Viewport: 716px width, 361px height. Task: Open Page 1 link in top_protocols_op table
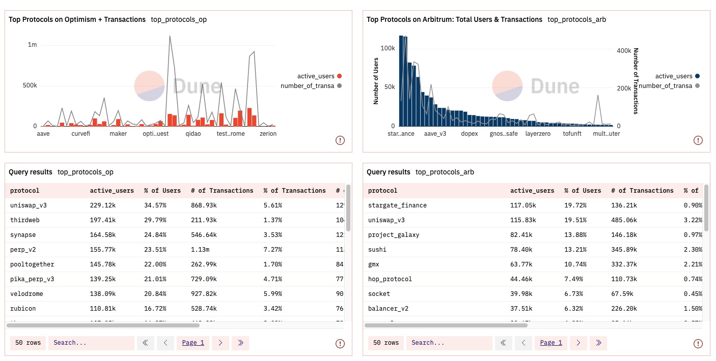point(193,343)
